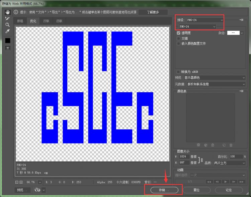
Task: Uncheck the 透明度 checkbox
Action: [x=179, y=33]
